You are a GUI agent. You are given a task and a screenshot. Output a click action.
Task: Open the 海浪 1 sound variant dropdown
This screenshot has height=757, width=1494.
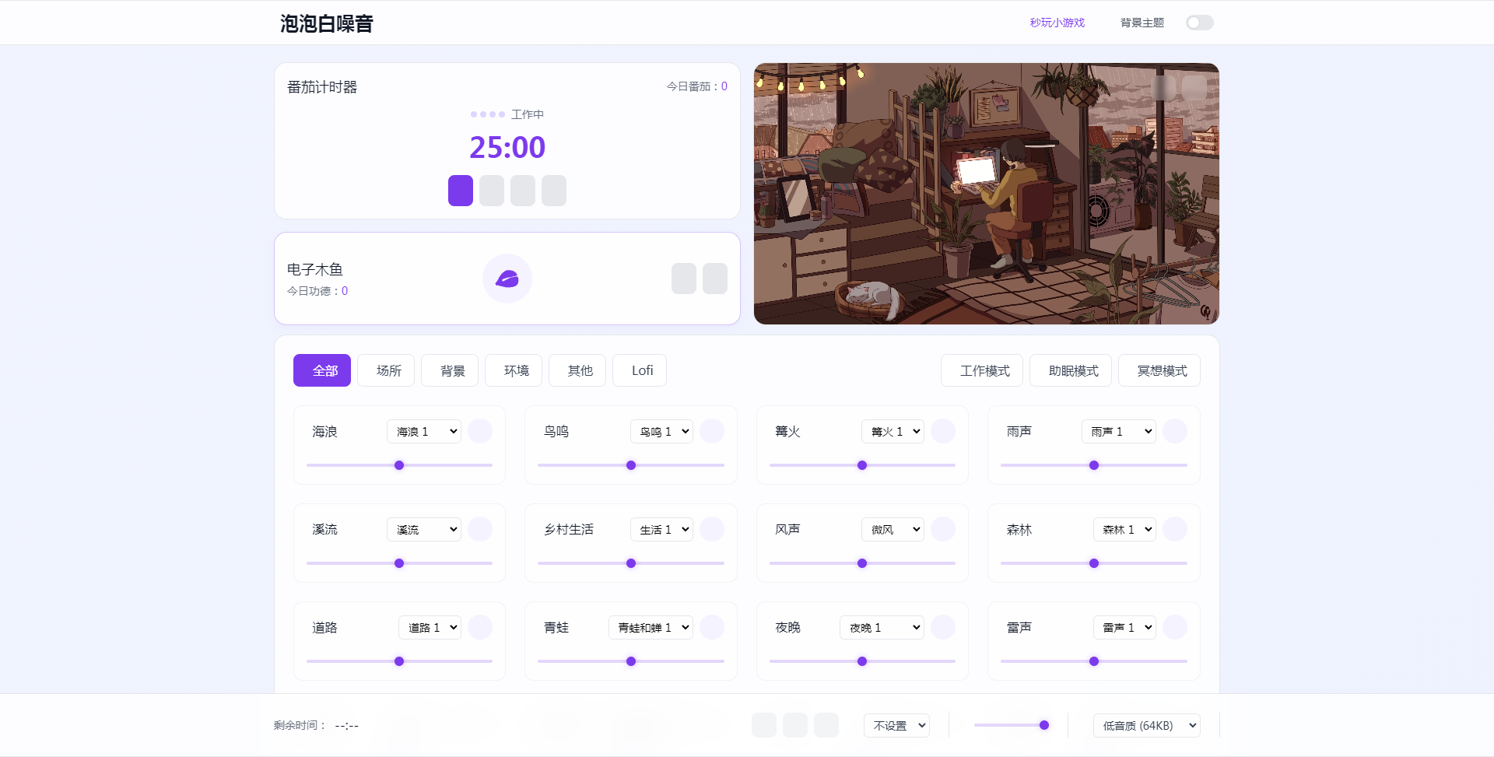(x=423, y=430)
